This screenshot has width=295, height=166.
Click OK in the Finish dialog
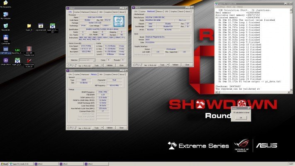click(241, 117)
